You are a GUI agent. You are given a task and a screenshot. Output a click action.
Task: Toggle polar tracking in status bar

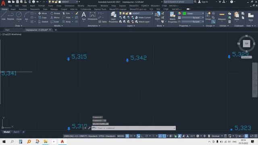[x=146, y=136]
